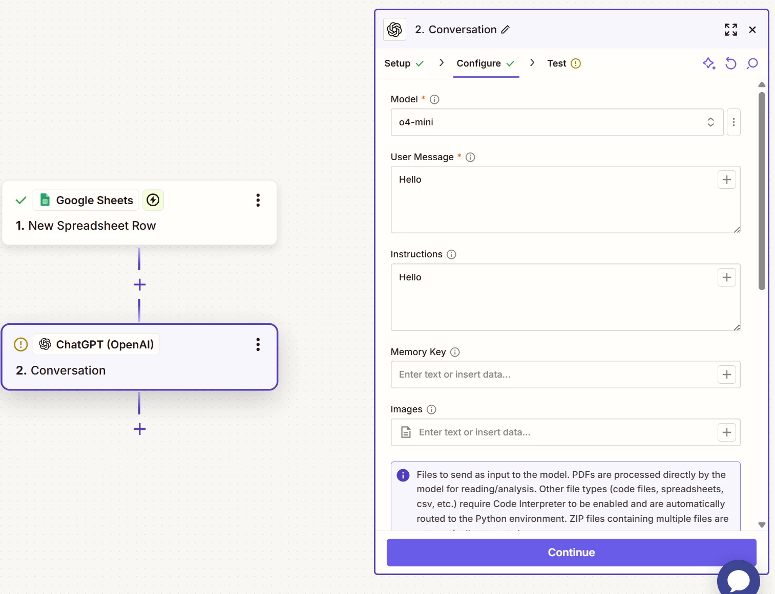This screenshot has width=775, height=594.
Task: Switch to the Test tab
Action: coord(563,63)
